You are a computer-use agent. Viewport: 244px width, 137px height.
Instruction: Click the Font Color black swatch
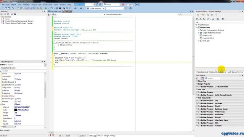(16, 110)
